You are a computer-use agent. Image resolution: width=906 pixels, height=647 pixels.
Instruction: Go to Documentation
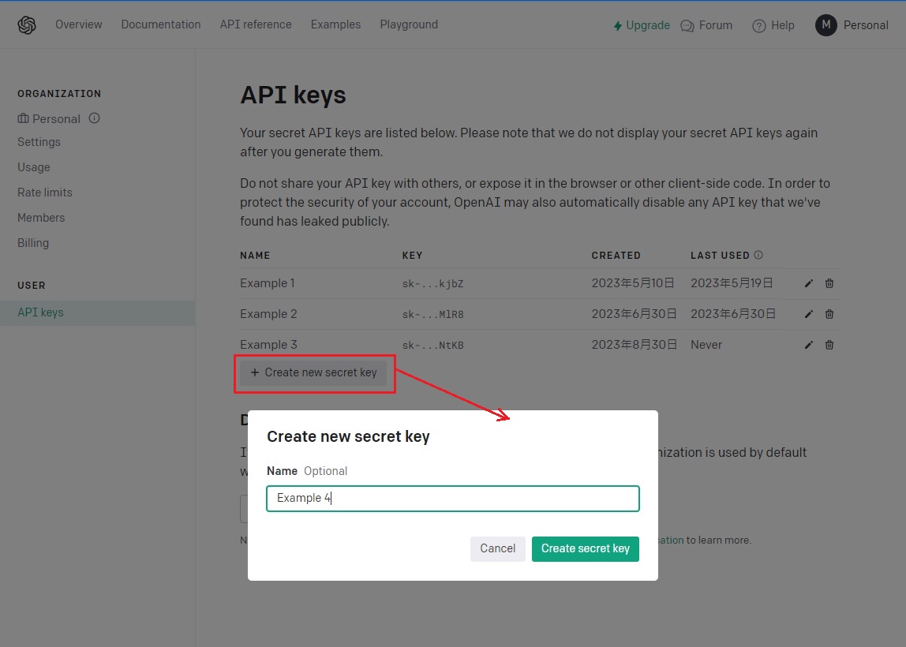[161, 24]
